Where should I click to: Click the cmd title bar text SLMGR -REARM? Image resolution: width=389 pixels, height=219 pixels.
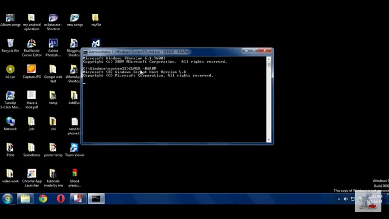176,52
